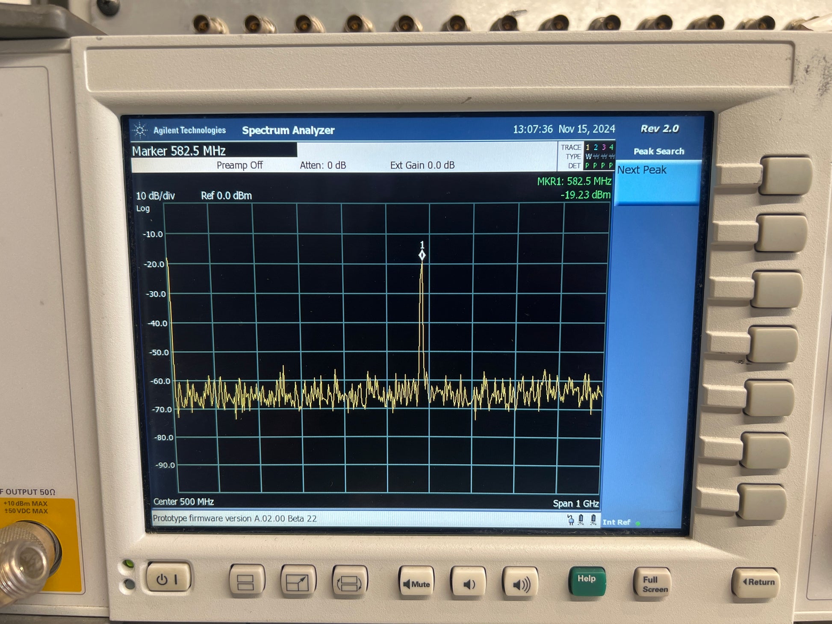Click the Peak Search menu title
Screen dimensions: 832x624
point(658,151)
